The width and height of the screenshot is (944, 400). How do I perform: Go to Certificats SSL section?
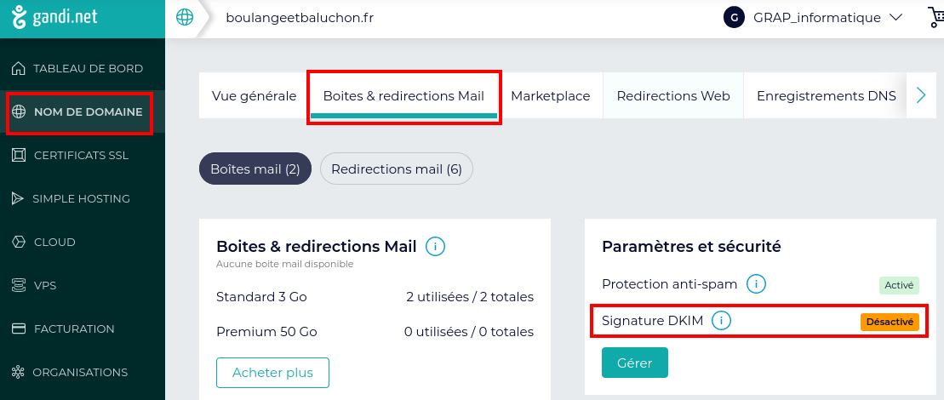[x=80, y=155]
